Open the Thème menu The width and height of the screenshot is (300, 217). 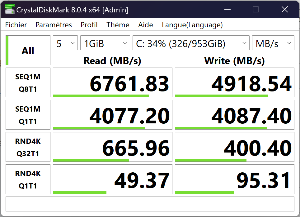point(118,25)
